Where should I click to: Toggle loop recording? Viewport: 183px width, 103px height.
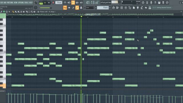(x=81, y=3)
